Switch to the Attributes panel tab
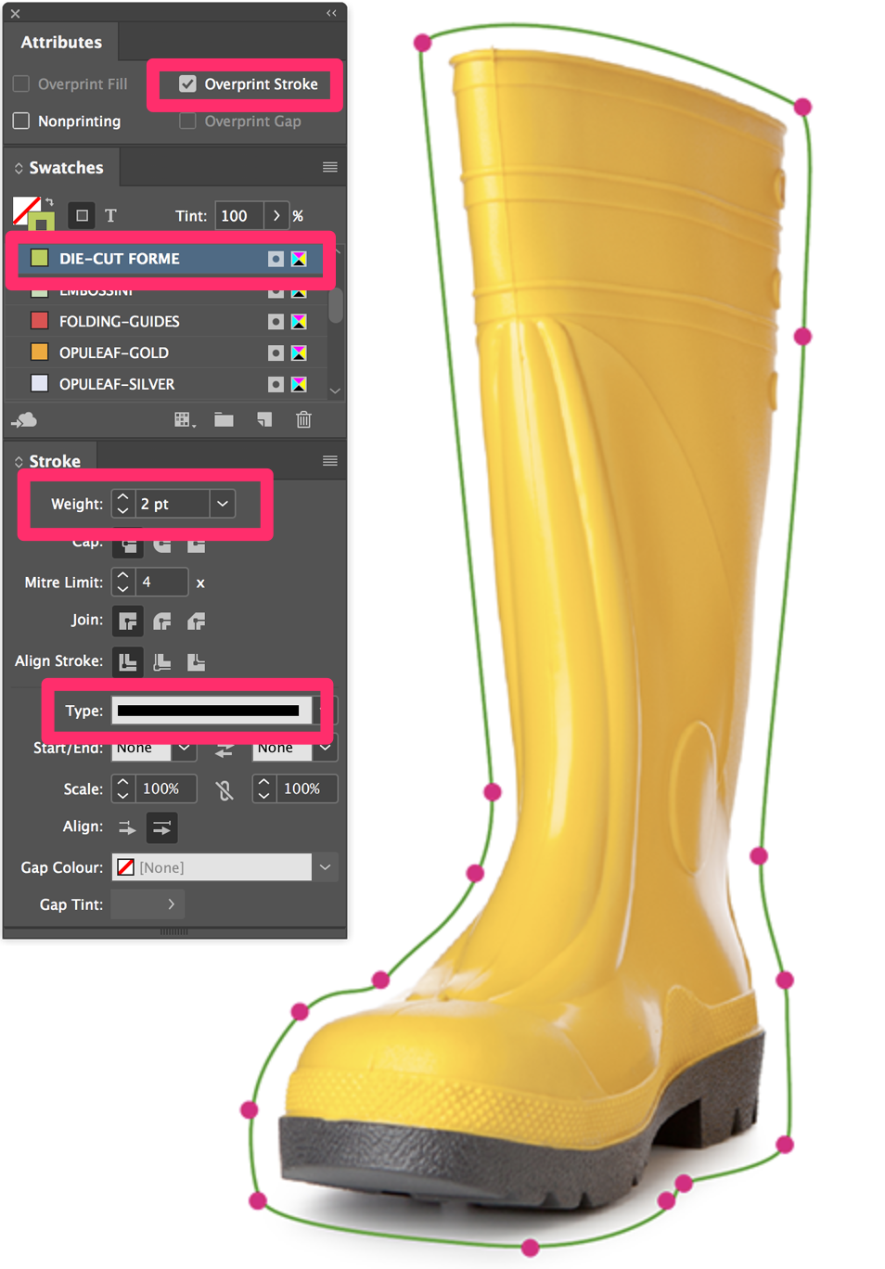Viewport: 885px width, 1269px height. [61, 43]
